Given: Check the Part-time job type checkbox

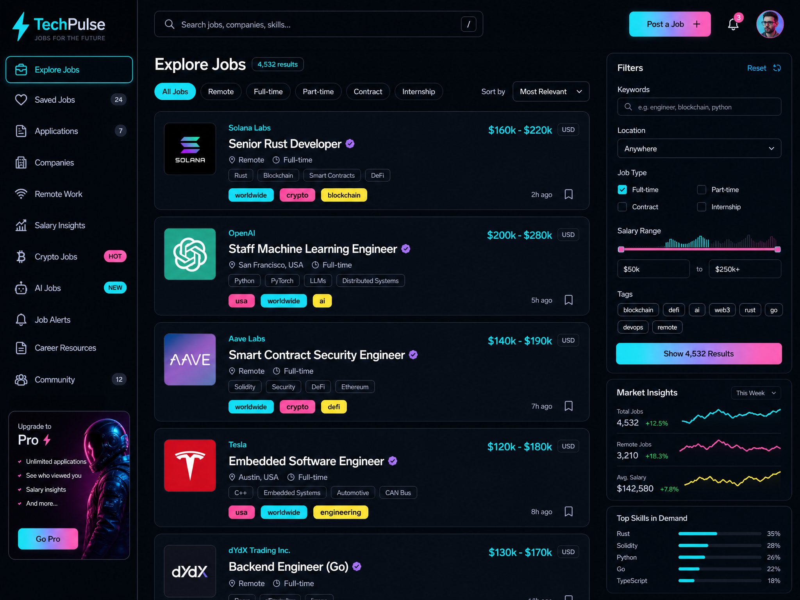Looking at the screenshot, I should coord(702,189).
